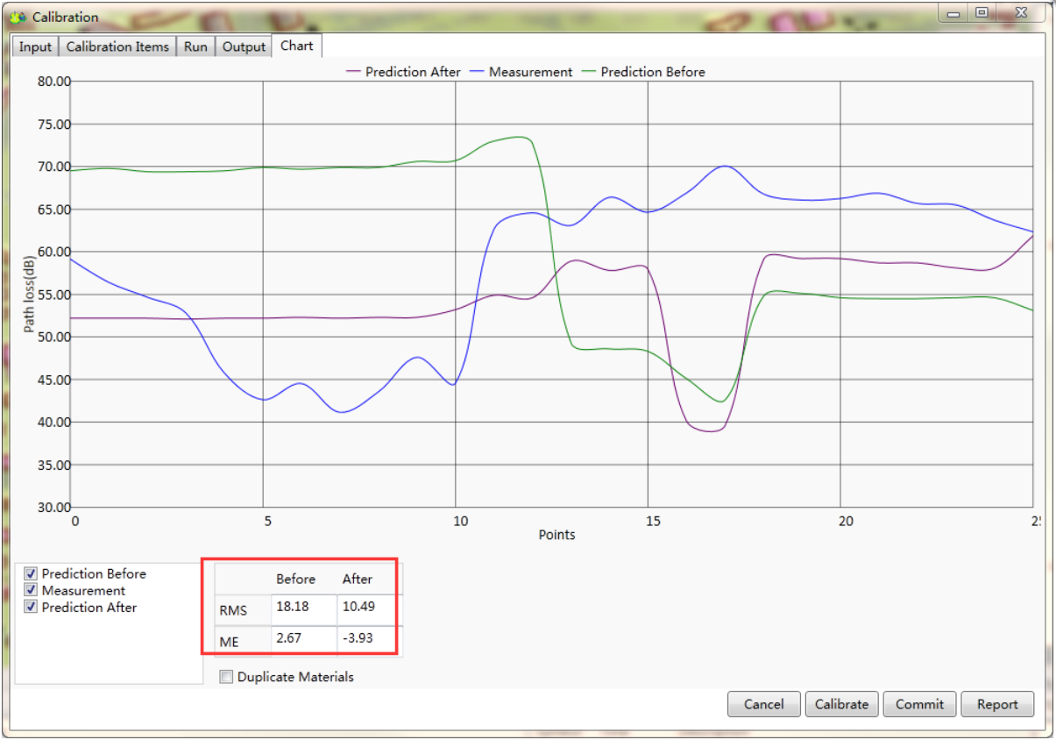Click the ME Before value 2.67
1056x740 pixels.
[303, 638]
